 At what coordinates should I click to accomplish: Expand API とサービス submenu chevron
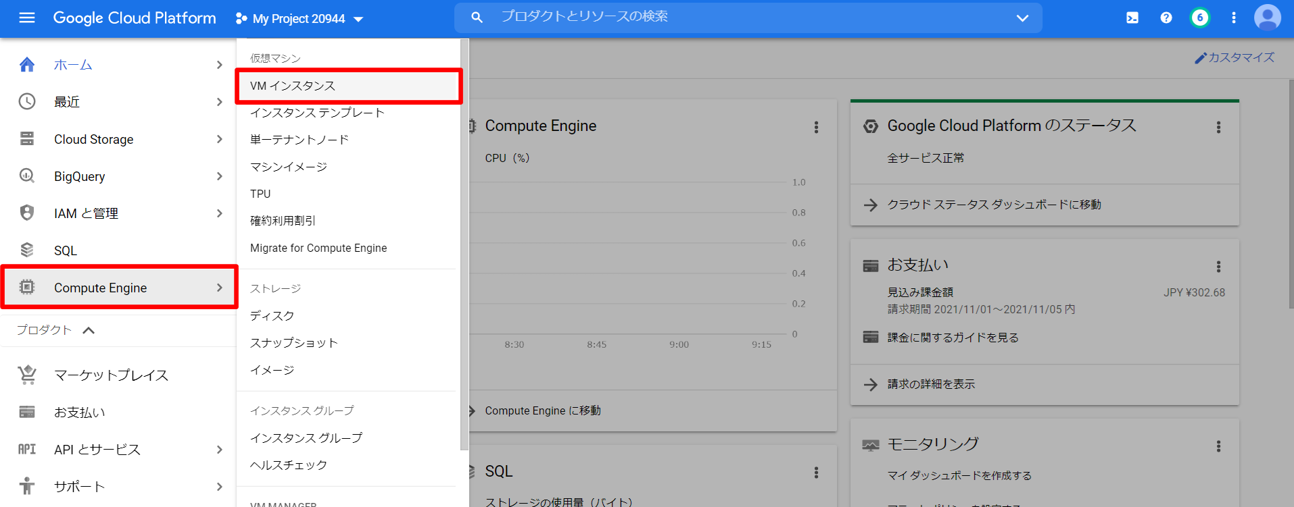(219, 450)
